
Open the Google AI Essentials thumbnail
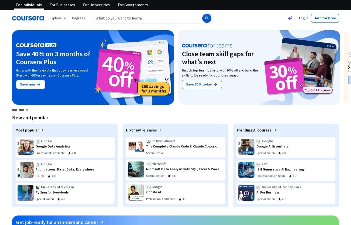click(246, 147)
